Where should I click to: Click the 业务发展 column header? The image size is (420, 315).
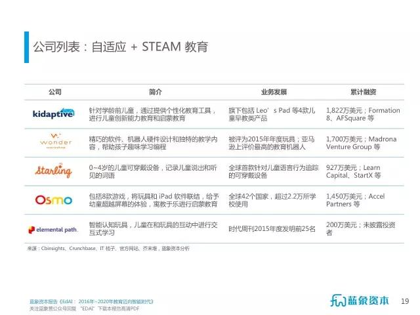pos(274,92)
